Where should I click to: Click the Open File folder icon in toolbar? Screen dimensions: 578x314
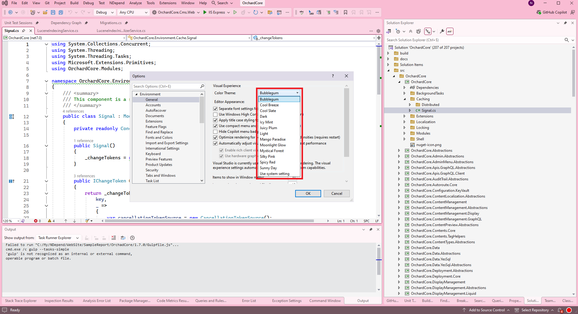click(45, 12)
